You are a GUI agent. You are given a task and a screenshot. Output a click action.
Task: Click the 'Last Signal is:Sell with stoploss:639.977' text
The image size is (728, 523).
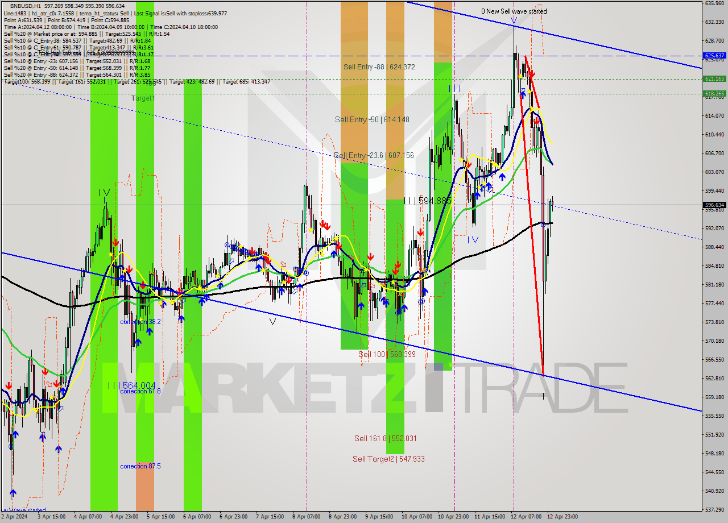click(181, 13)
